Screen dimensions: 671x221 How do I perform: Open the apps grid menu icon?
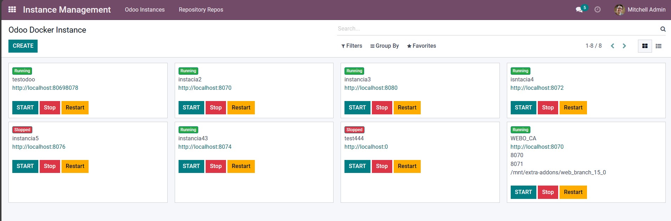12,9
